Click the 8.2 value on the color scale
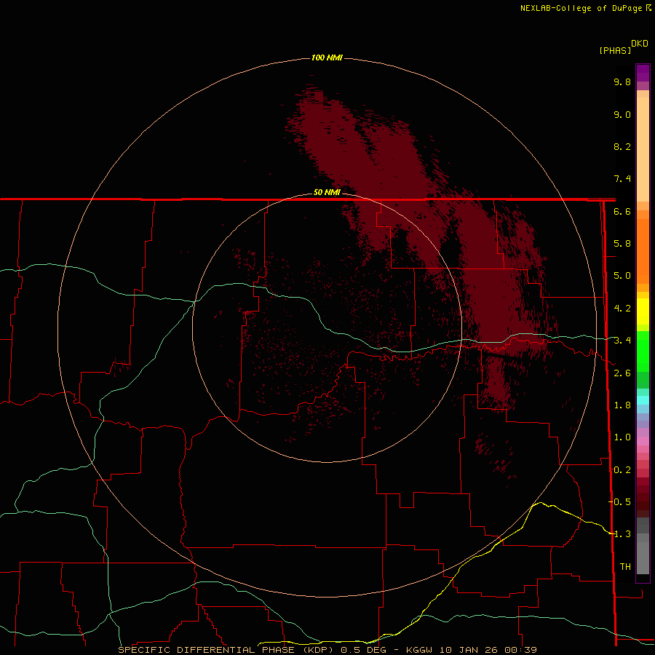 (x=622, y=146)
